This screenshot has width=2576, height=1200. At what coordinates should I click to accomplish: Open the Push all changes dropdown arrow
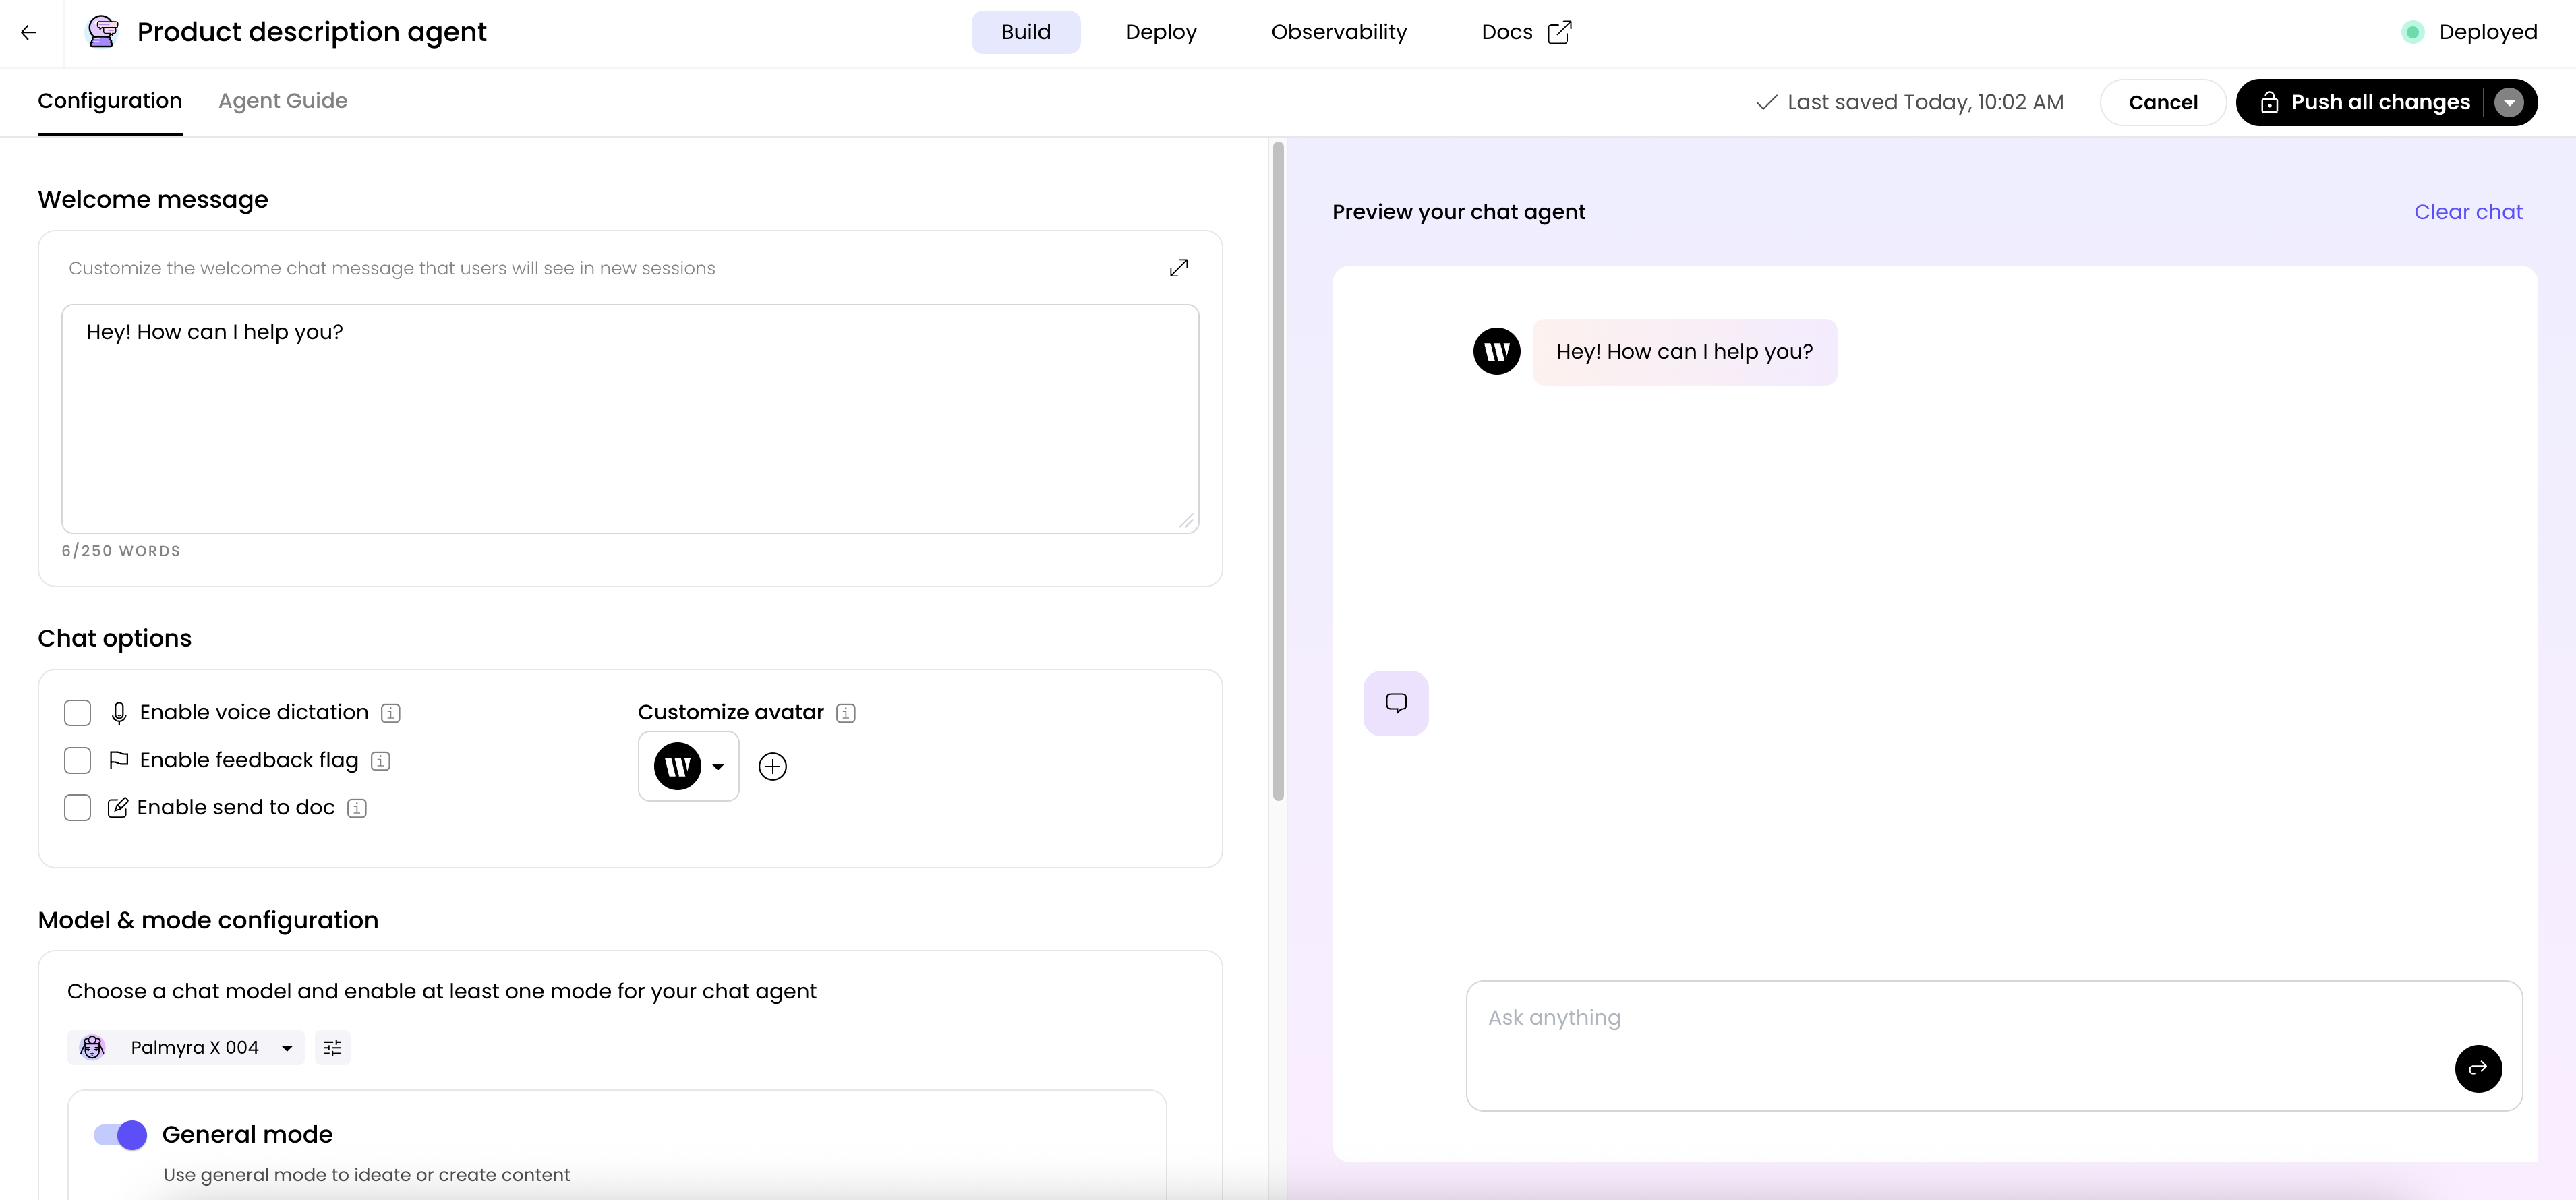tap(2509, 102)
